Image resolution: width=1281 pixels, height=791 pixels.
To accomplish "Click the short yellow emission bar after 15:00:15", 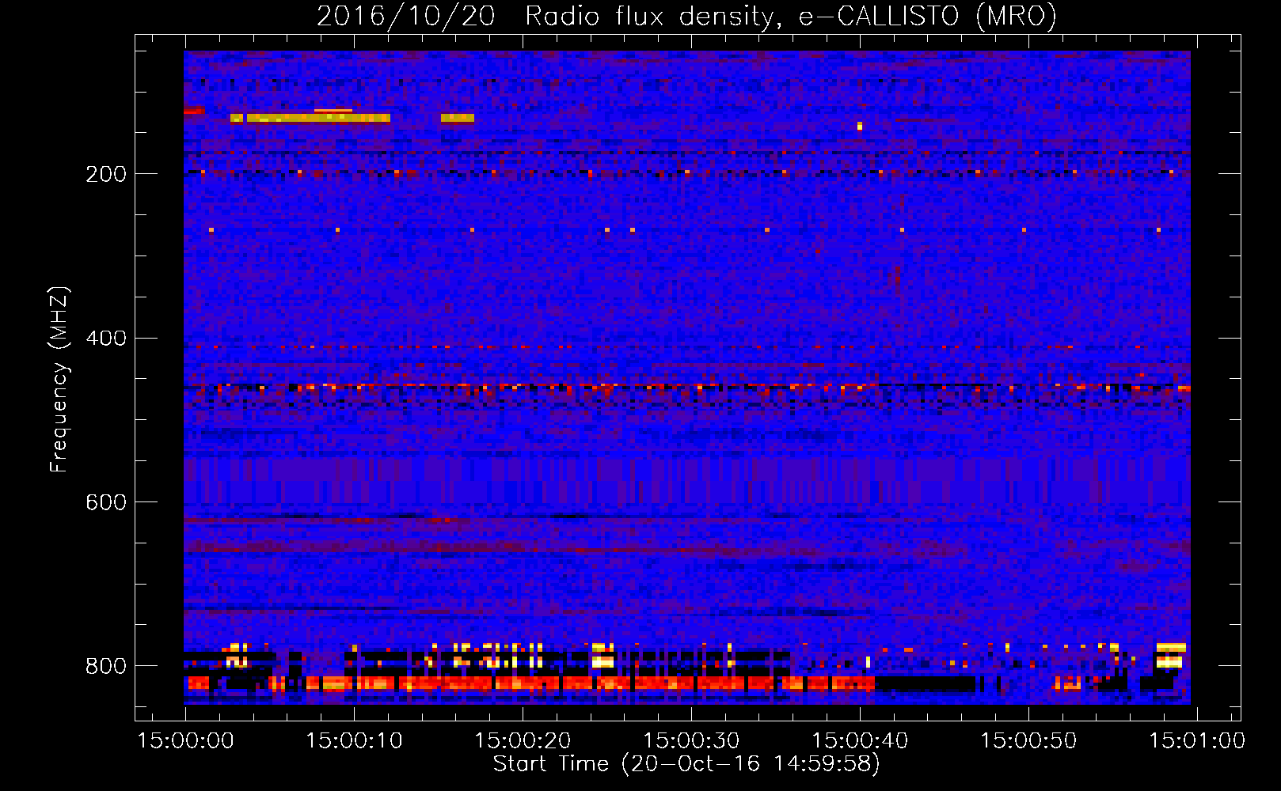I will point(458,118).
